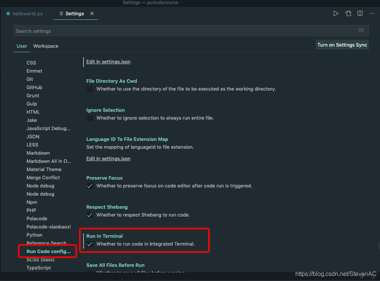Switch to Workspace settings tab
Image resolution: width=380 pixels, height=281 pixels.
[x=45, y=46]
